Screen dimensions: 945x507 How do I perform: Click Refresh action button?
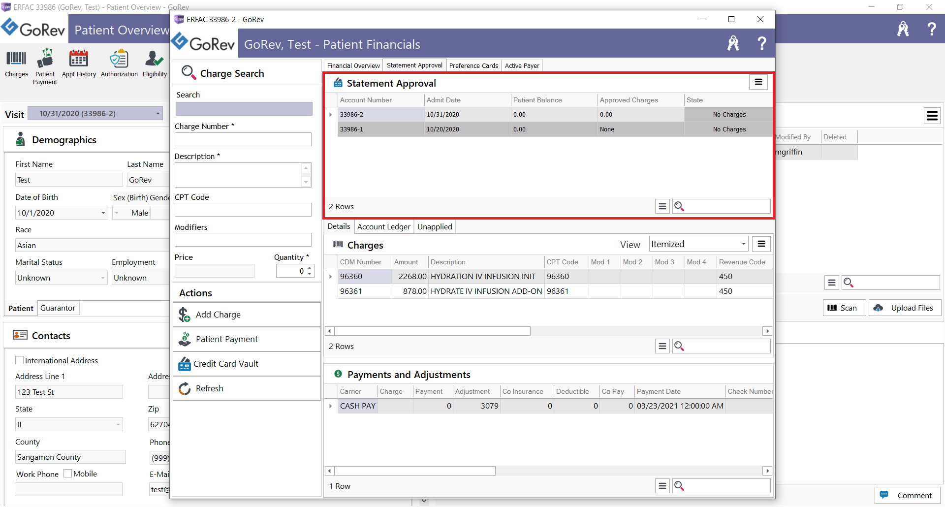point(247,388)
